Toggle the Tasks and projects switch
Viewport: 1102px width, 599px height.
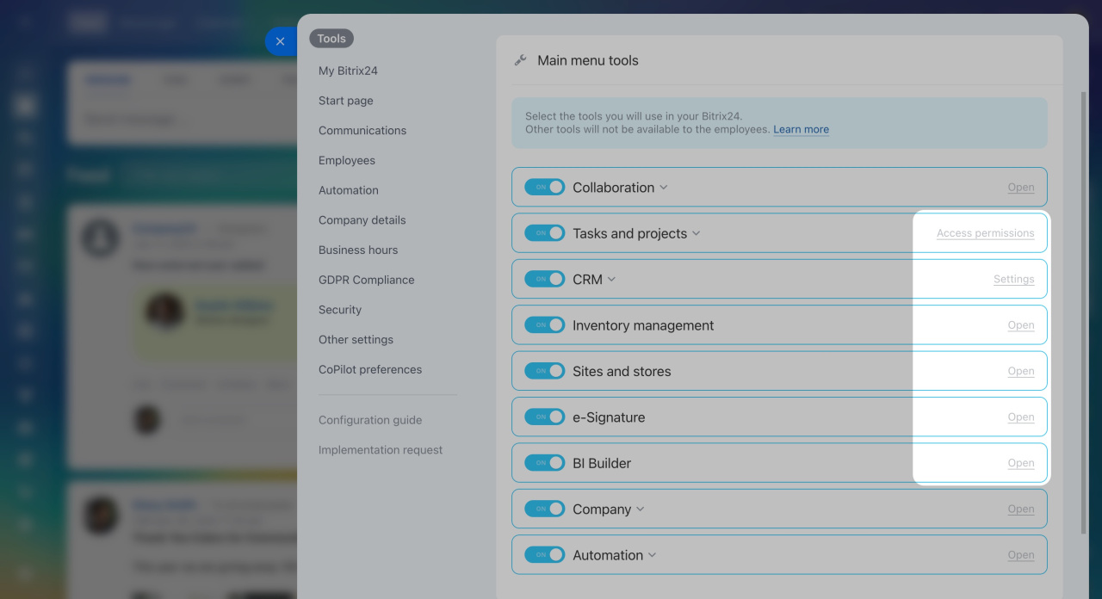tap(545, 233)
